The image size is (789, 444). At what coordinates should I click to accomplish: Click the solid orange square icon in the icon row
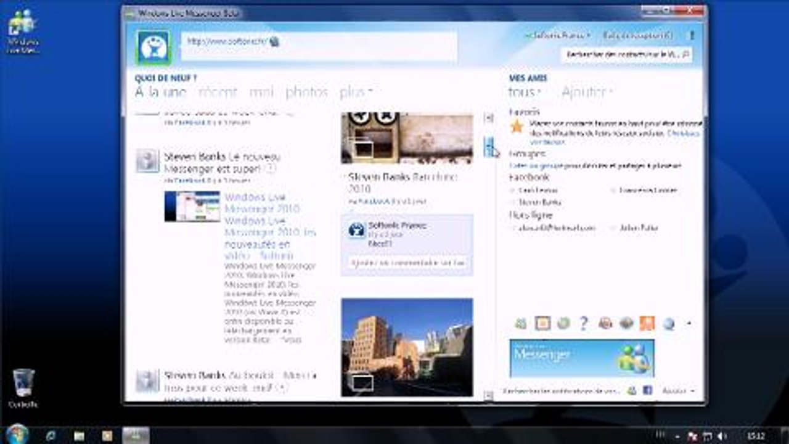[647, 323]
